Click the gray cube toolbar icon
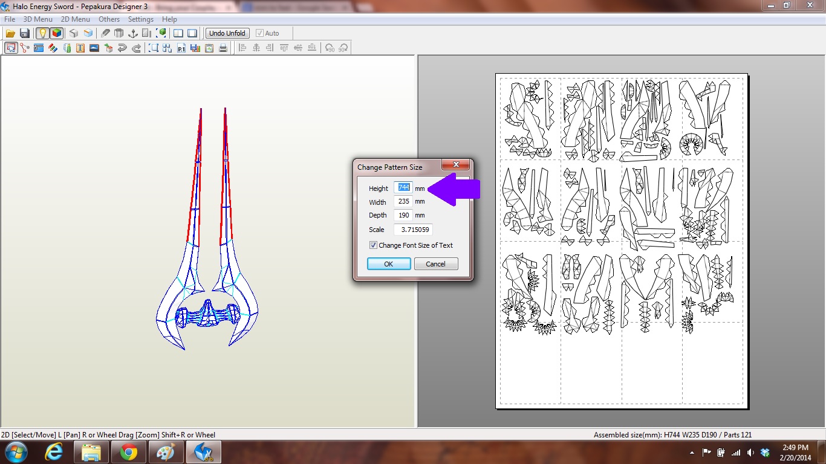 pos(74,33)
